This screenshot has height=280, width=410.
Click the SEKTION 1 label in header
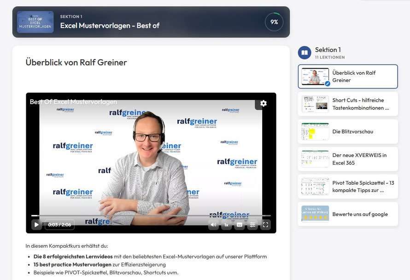71,17
